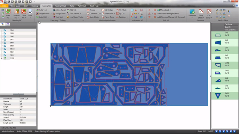Open the Manual NC tool

(x=17, y=14)
